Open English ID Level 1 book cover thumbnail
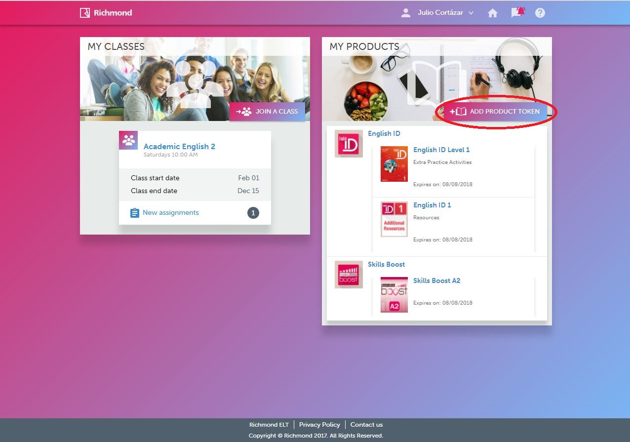Viewport: 630px width, 442px height. pyautogui.click(x=394, y=164)
